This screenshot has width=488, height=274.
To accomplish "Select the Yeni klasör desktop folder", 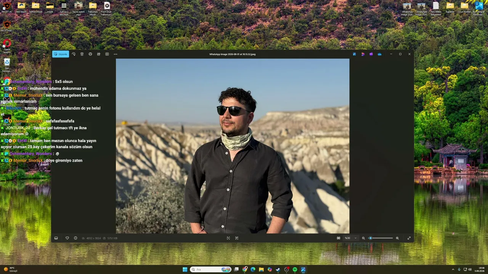I will coord(21,7).
